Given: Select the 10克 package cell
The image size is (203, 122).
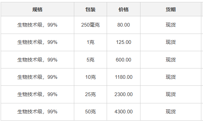Looking at the screenshot, I should [90, 77].
